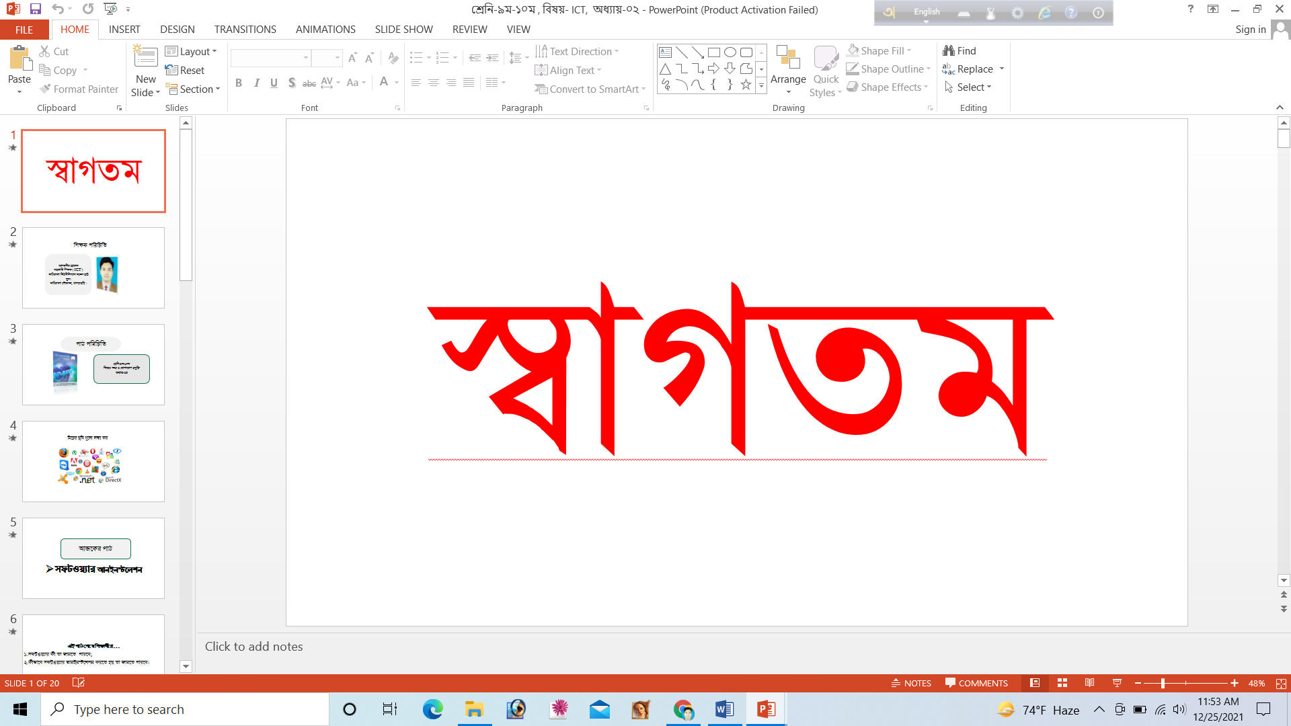Increase font size icon
The width and height of the screenshot is (1291, 726).
click(352, 58)
